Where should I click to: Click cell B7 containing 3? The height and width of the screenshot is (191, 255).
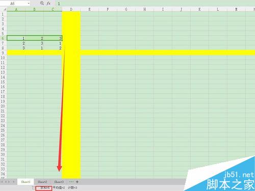[x=35, y=43]
